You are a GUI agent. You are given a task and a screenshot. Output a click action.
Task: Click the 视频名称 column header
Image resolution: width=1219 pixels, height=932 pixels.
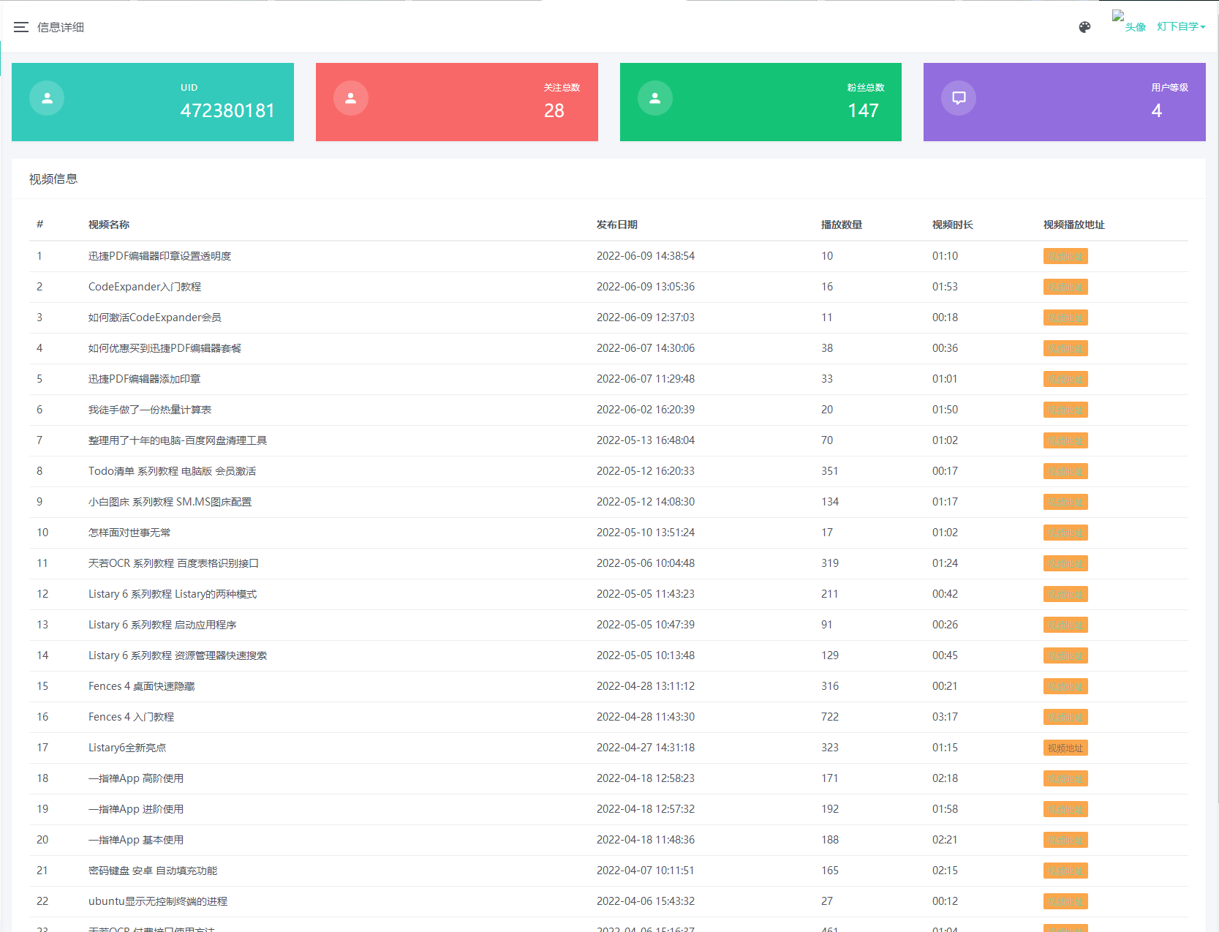[x=108, y=225]
